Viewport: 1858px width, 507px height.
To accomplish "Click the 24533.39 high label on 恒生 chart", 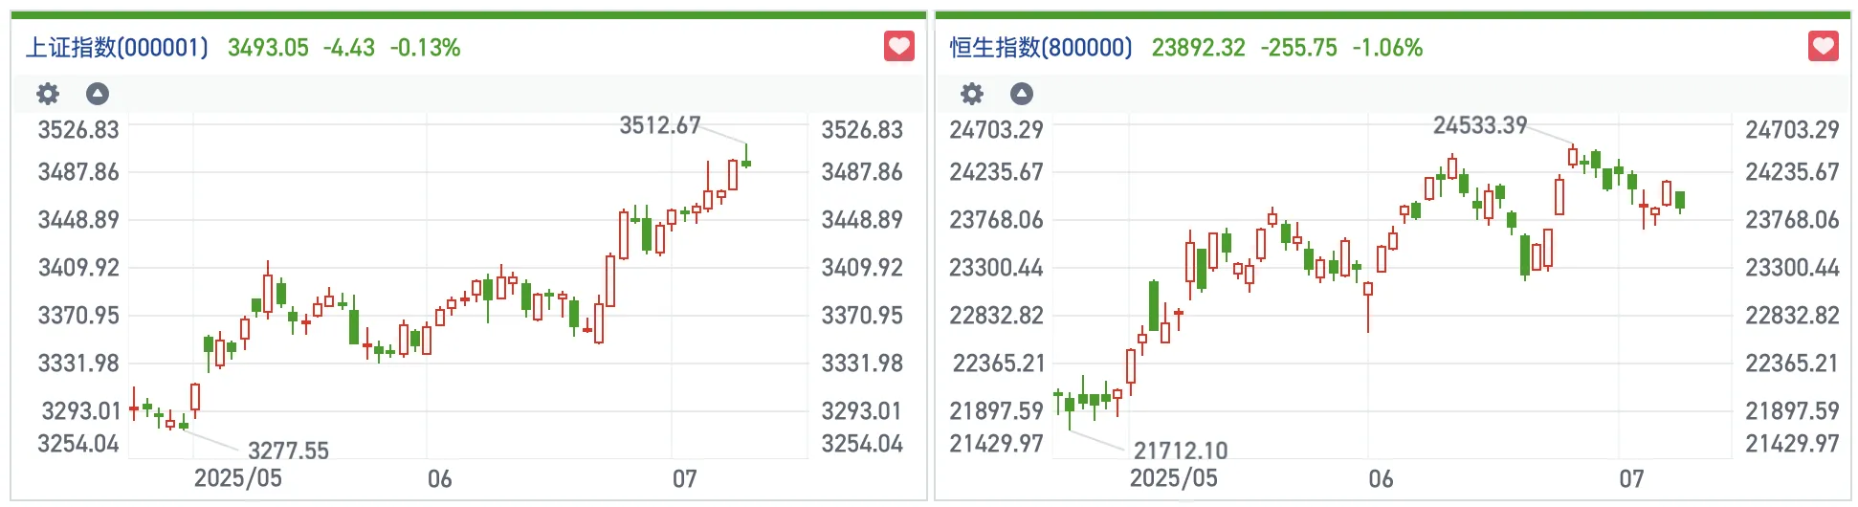I will click(1479, 125).
